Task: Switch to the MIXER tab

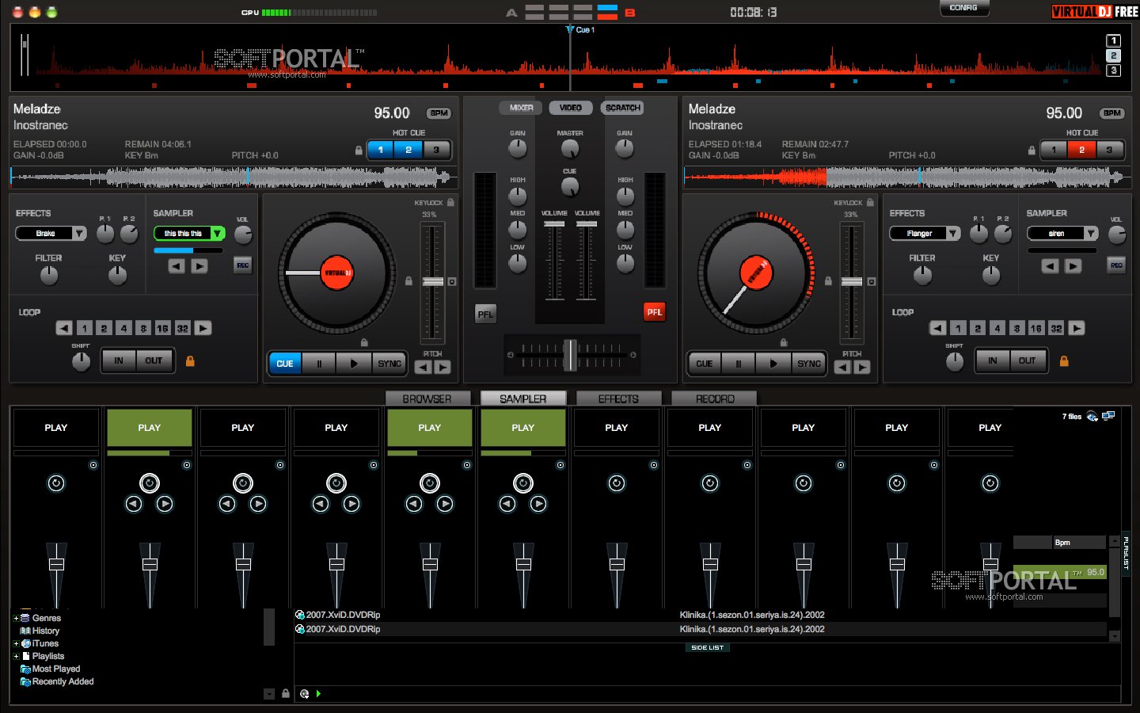Action: pyautogui.click(x=521, y=108)
